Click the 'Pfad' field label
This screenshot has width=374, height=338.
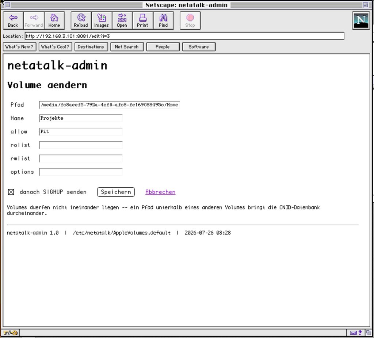coord(17,105)
